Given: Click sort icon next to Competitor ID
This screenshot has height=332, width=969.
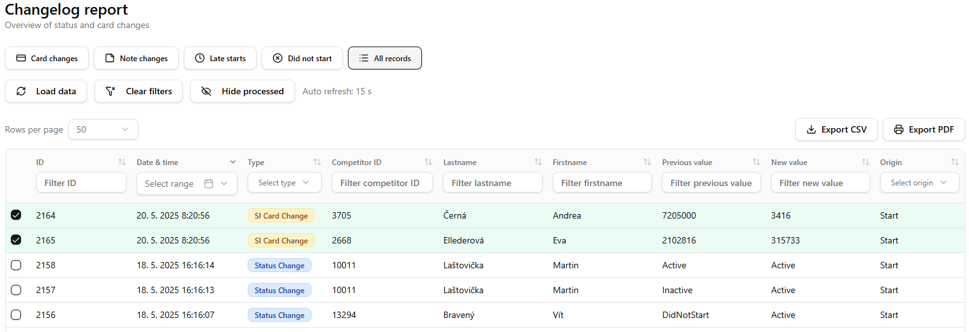Looking at the screenshot, I should 428,162.
